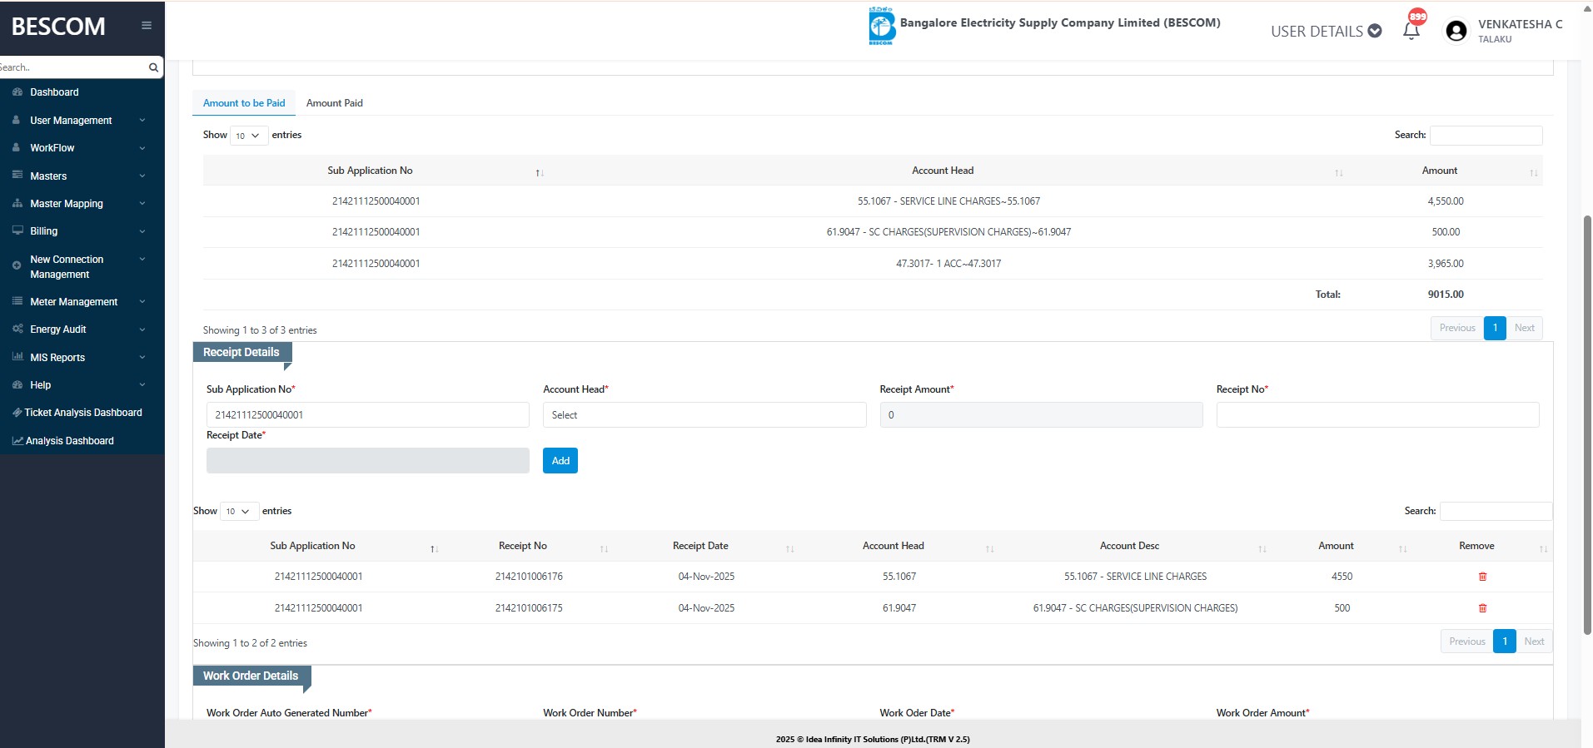Click the WorkFlow sidebar icon
This screenshot has width=1593, height=748.
pyautogui.click(x=17, y=147)
